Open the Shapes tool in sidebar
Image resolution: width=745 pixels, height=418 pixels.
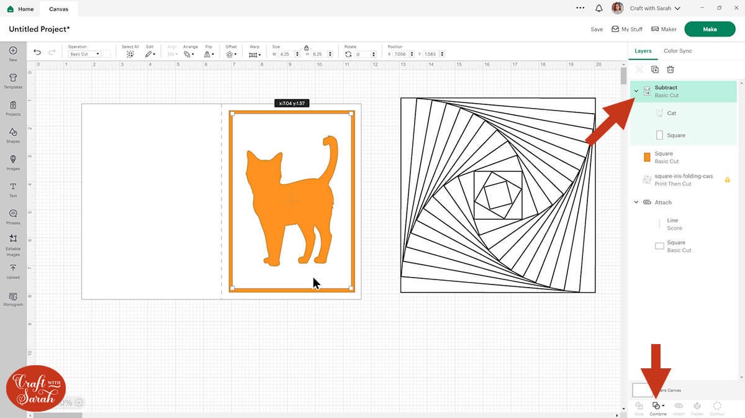tap(13, 134)
